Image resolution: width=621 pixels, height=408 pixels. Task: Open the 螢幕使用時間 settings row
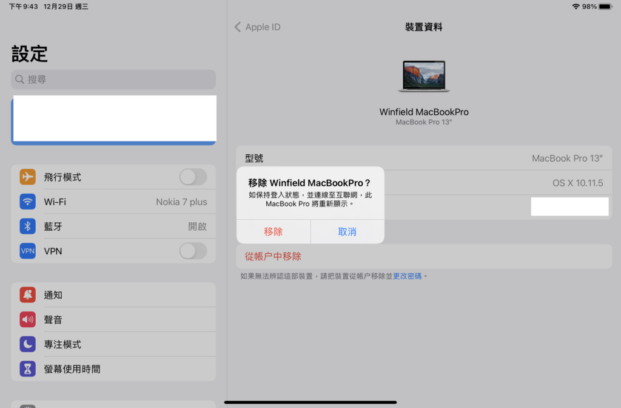tap(113, 369)
